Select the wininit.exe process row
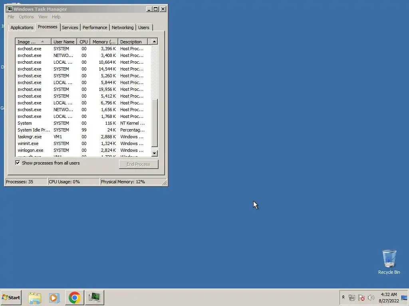 [83, 143]
